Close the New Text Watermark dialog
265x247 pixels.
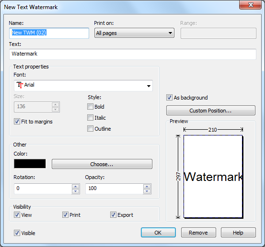click(x=250, y=5)
